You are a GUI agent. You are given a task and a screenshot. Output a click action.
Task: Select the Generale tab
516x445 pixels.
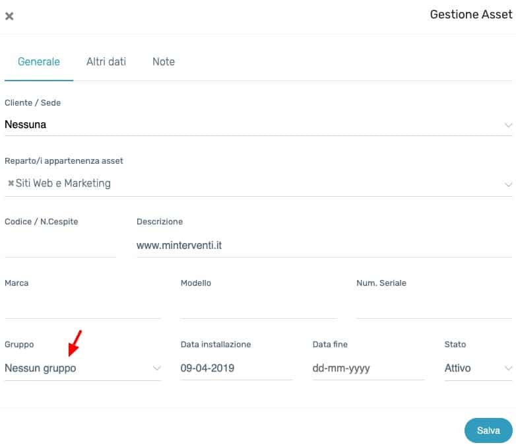(x=39, y=61)
